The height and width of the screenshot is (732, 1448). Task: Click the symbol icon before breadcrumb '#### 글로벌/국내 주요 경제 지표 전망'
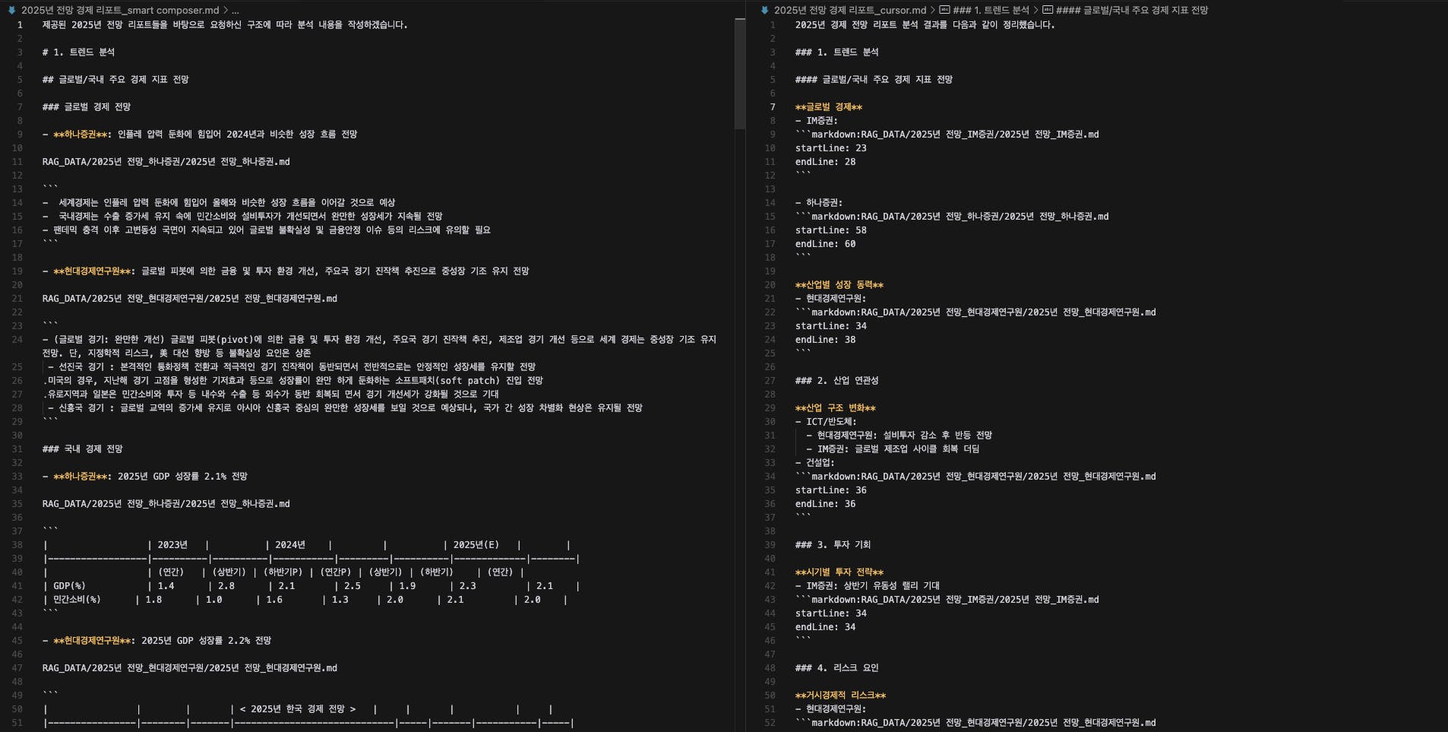click(x=1048, y=10)
